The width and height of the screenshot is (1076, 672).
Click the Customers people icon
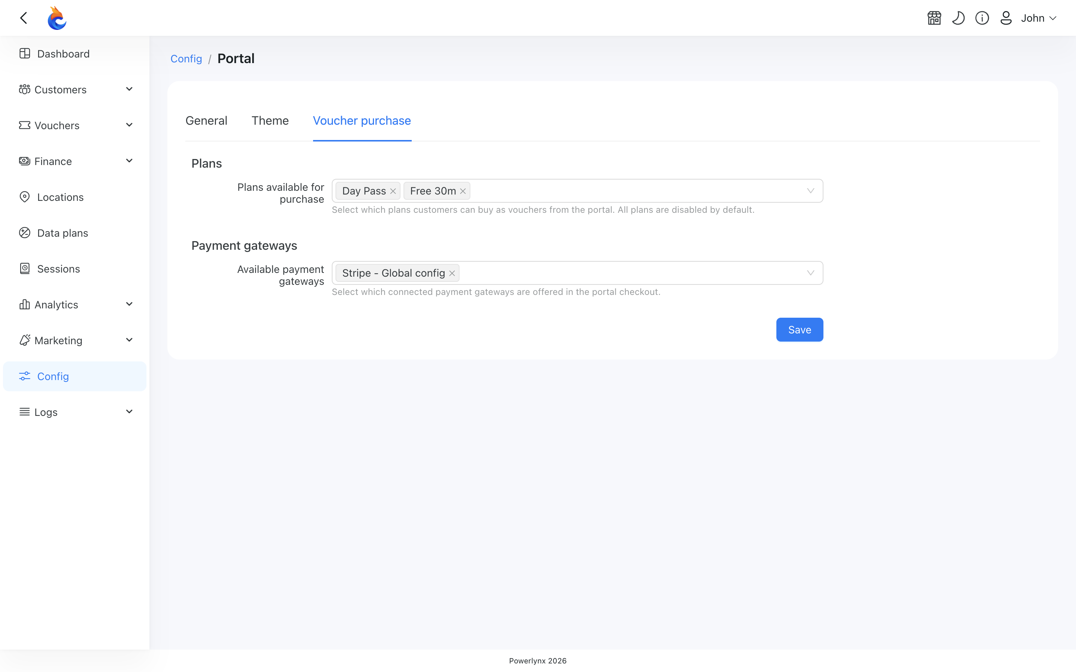coord(24,89)
